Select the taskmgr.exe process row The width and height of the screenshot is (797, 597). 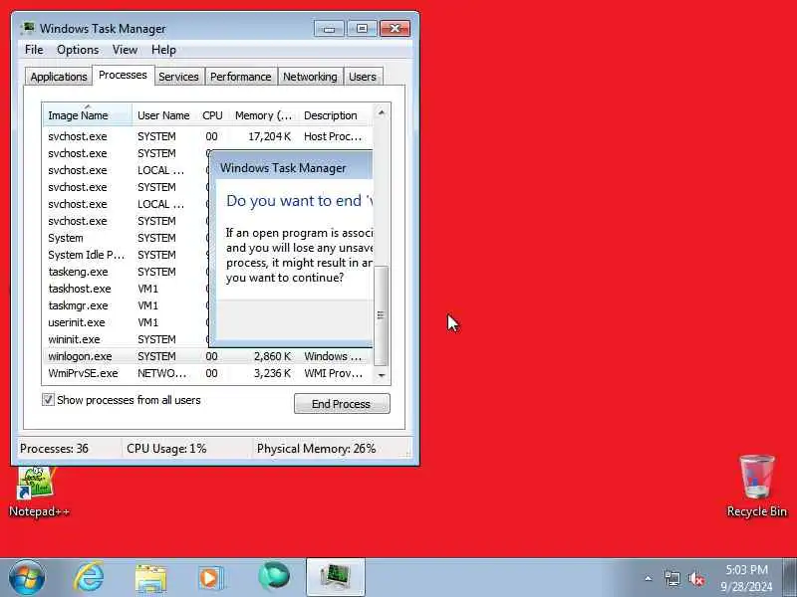coord(127,305)
